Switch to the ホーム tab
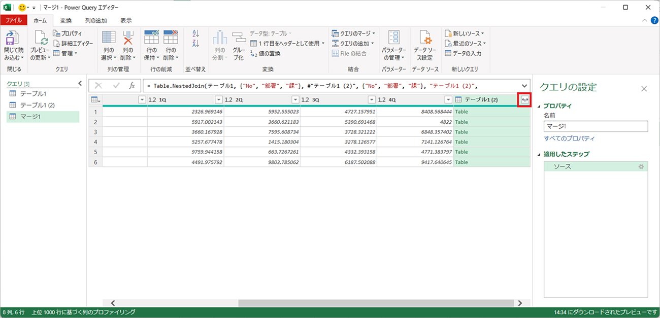The width and height of the screenshot is (660, 318). (x=40, y=20)
